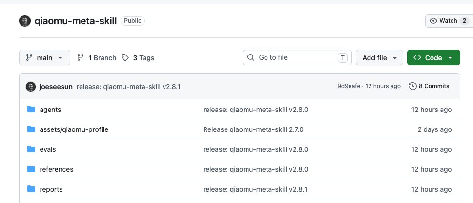
Task: Click the history clock icon beside 8 Commits
Action: (412, 86)
